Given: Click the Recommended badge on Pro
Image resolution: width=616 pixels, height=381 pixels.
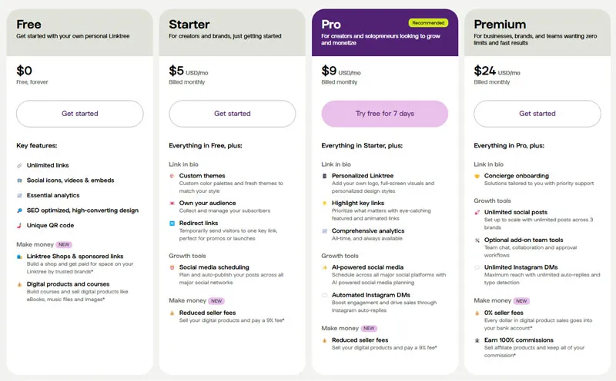Looking at the screenshot, I should 428,23.
